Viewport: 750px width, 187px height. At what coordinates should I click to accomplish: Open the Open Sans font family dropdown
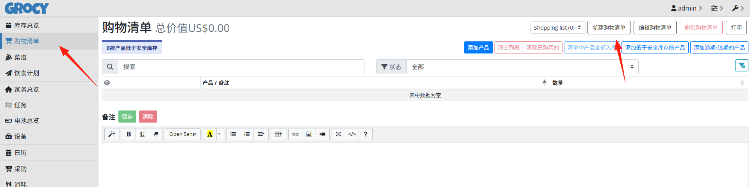coord(183,134)
